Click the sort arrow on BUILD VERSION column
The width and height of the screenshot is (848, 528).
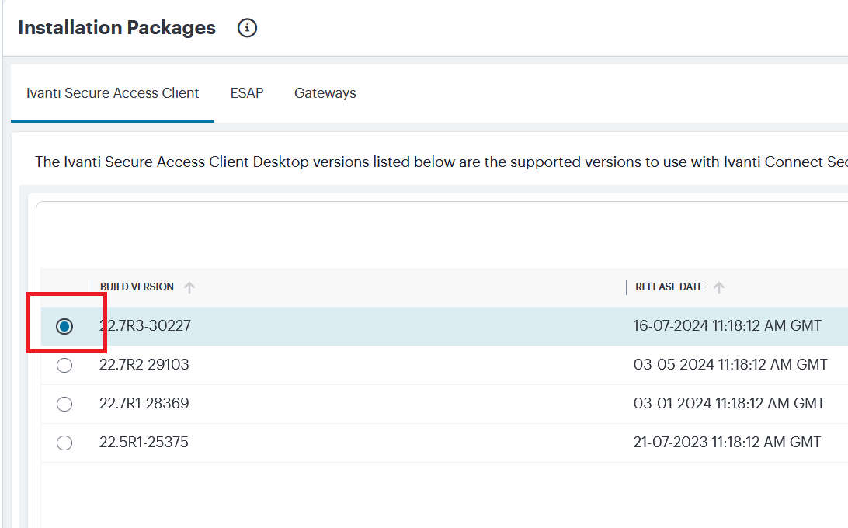pyautogui.click(x=189, y=287)
